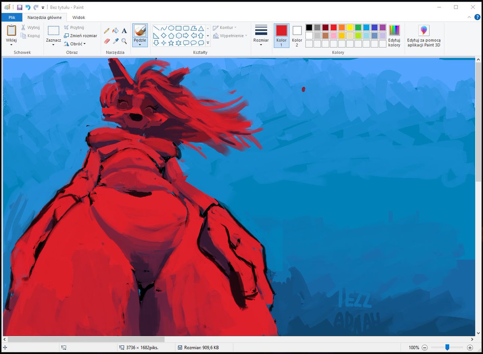
Task: Pick the purple color swatch
Action: (383, 27)
